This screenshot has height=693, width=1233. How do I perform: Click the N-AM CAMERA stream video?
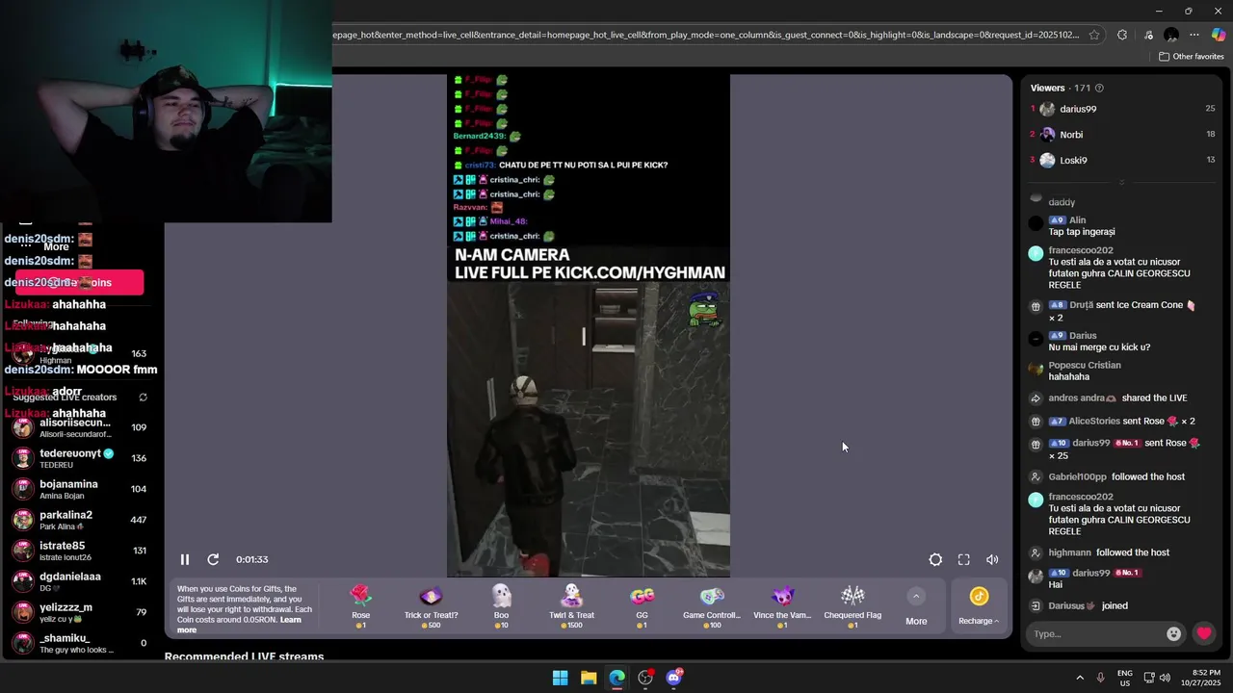click(x=589, y=325)
